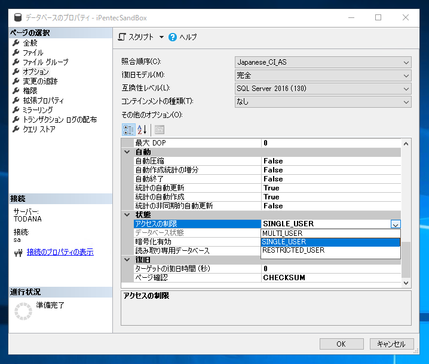The height and width of the screenshot is (364, 429).
Task: Select the 全般 page wrench icon
Action: (16, 43)
